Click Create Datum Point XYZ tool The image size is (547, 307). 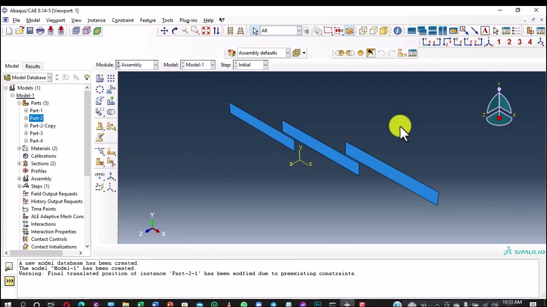[100, 176]
